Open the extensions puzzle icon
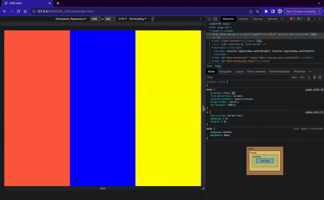 266,11
